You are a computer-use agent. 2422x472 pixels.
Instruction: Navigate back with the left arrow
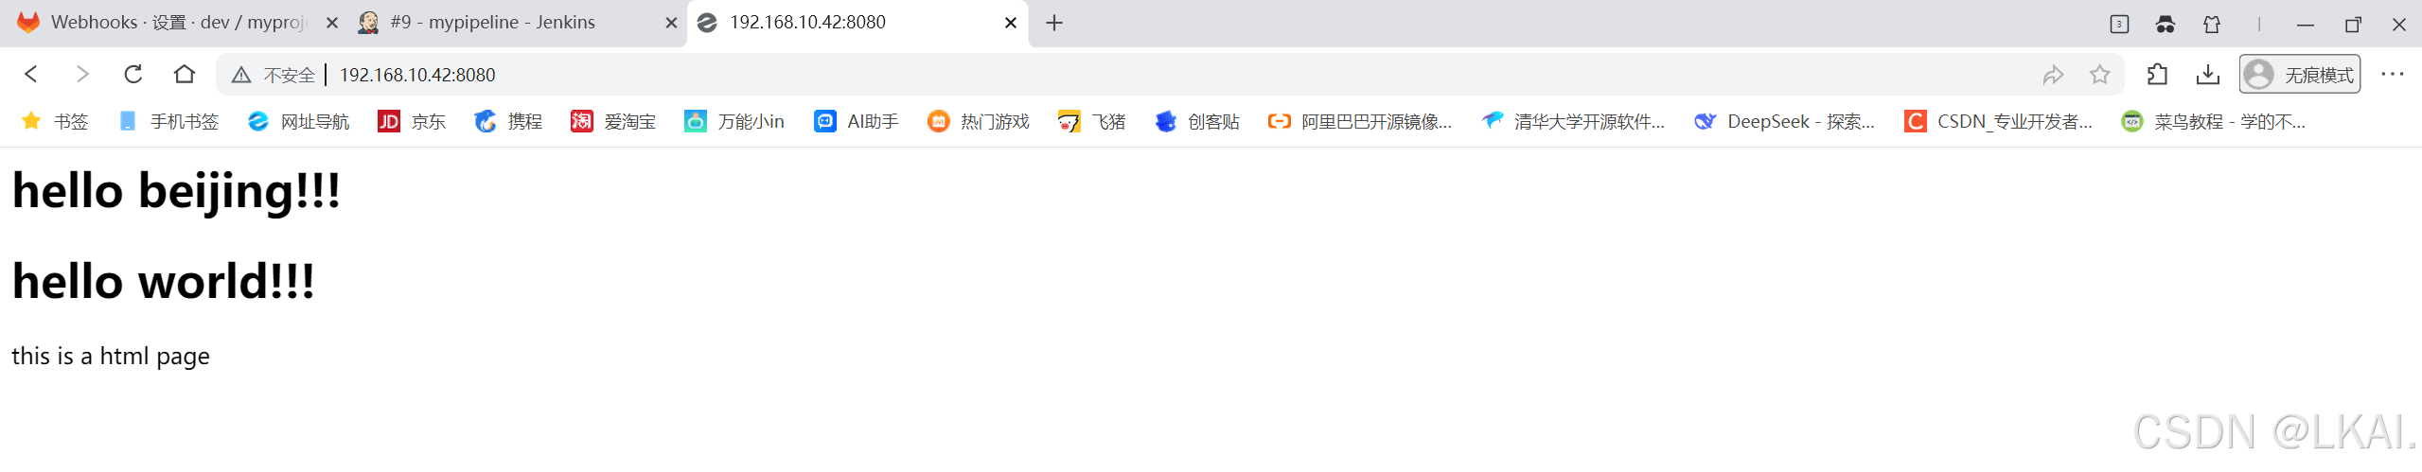pyautogui.click(x=31, y=74)
